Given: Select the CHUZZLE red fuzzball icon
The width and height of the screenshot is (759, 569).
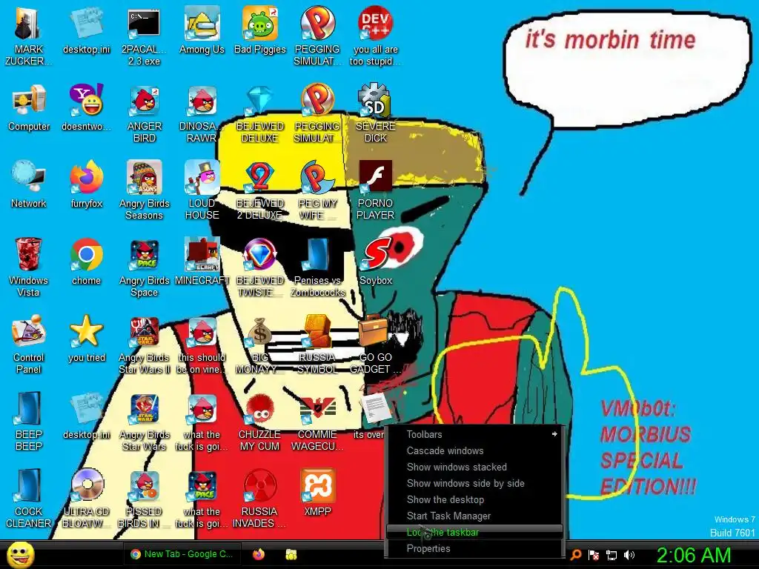Looking at the screenshot, I should tap(260, 422).
